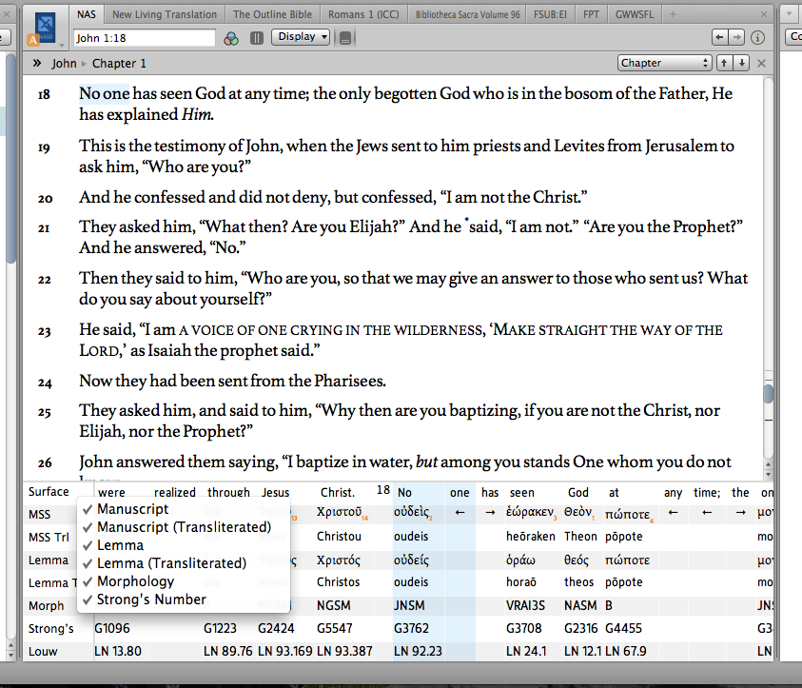The width and height of the screenshot is (802, 688).
Task: Click verse number 23
Action: [44, 331]
